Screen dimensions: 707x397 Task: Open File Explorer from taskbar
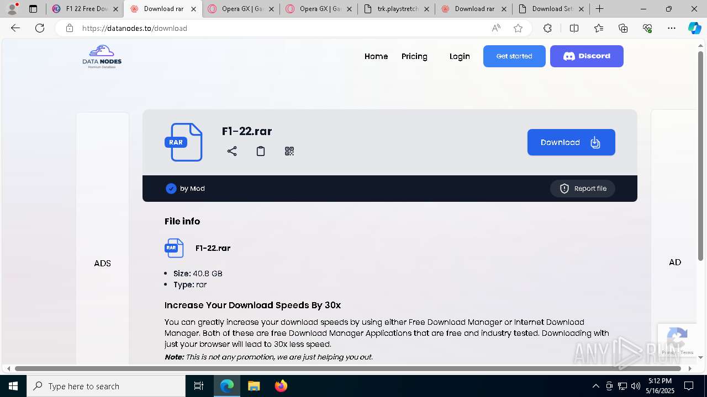tap(254, 386)
